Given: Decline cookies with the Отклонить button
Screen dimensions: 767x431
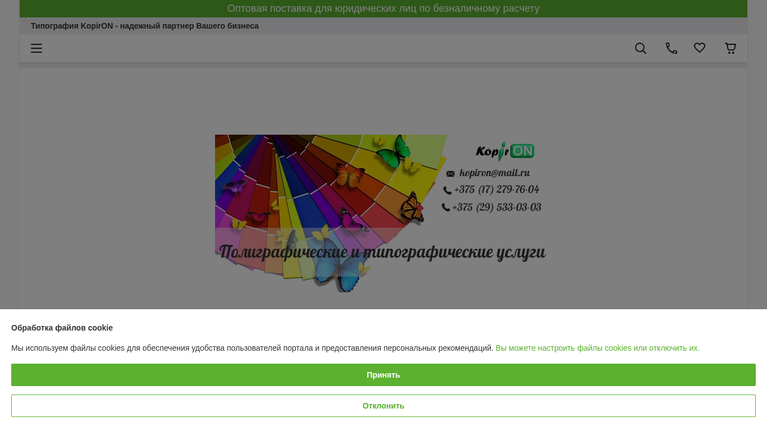Looking at the screenshot, I should (383, 406).
